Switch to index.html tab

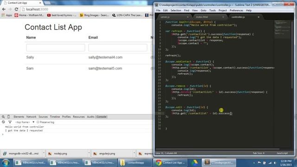tap(202, 17)
